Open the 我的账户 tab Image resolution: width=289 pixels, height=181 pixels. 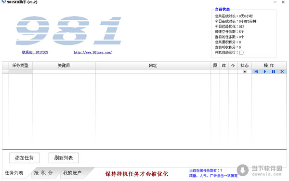[72, 173]
